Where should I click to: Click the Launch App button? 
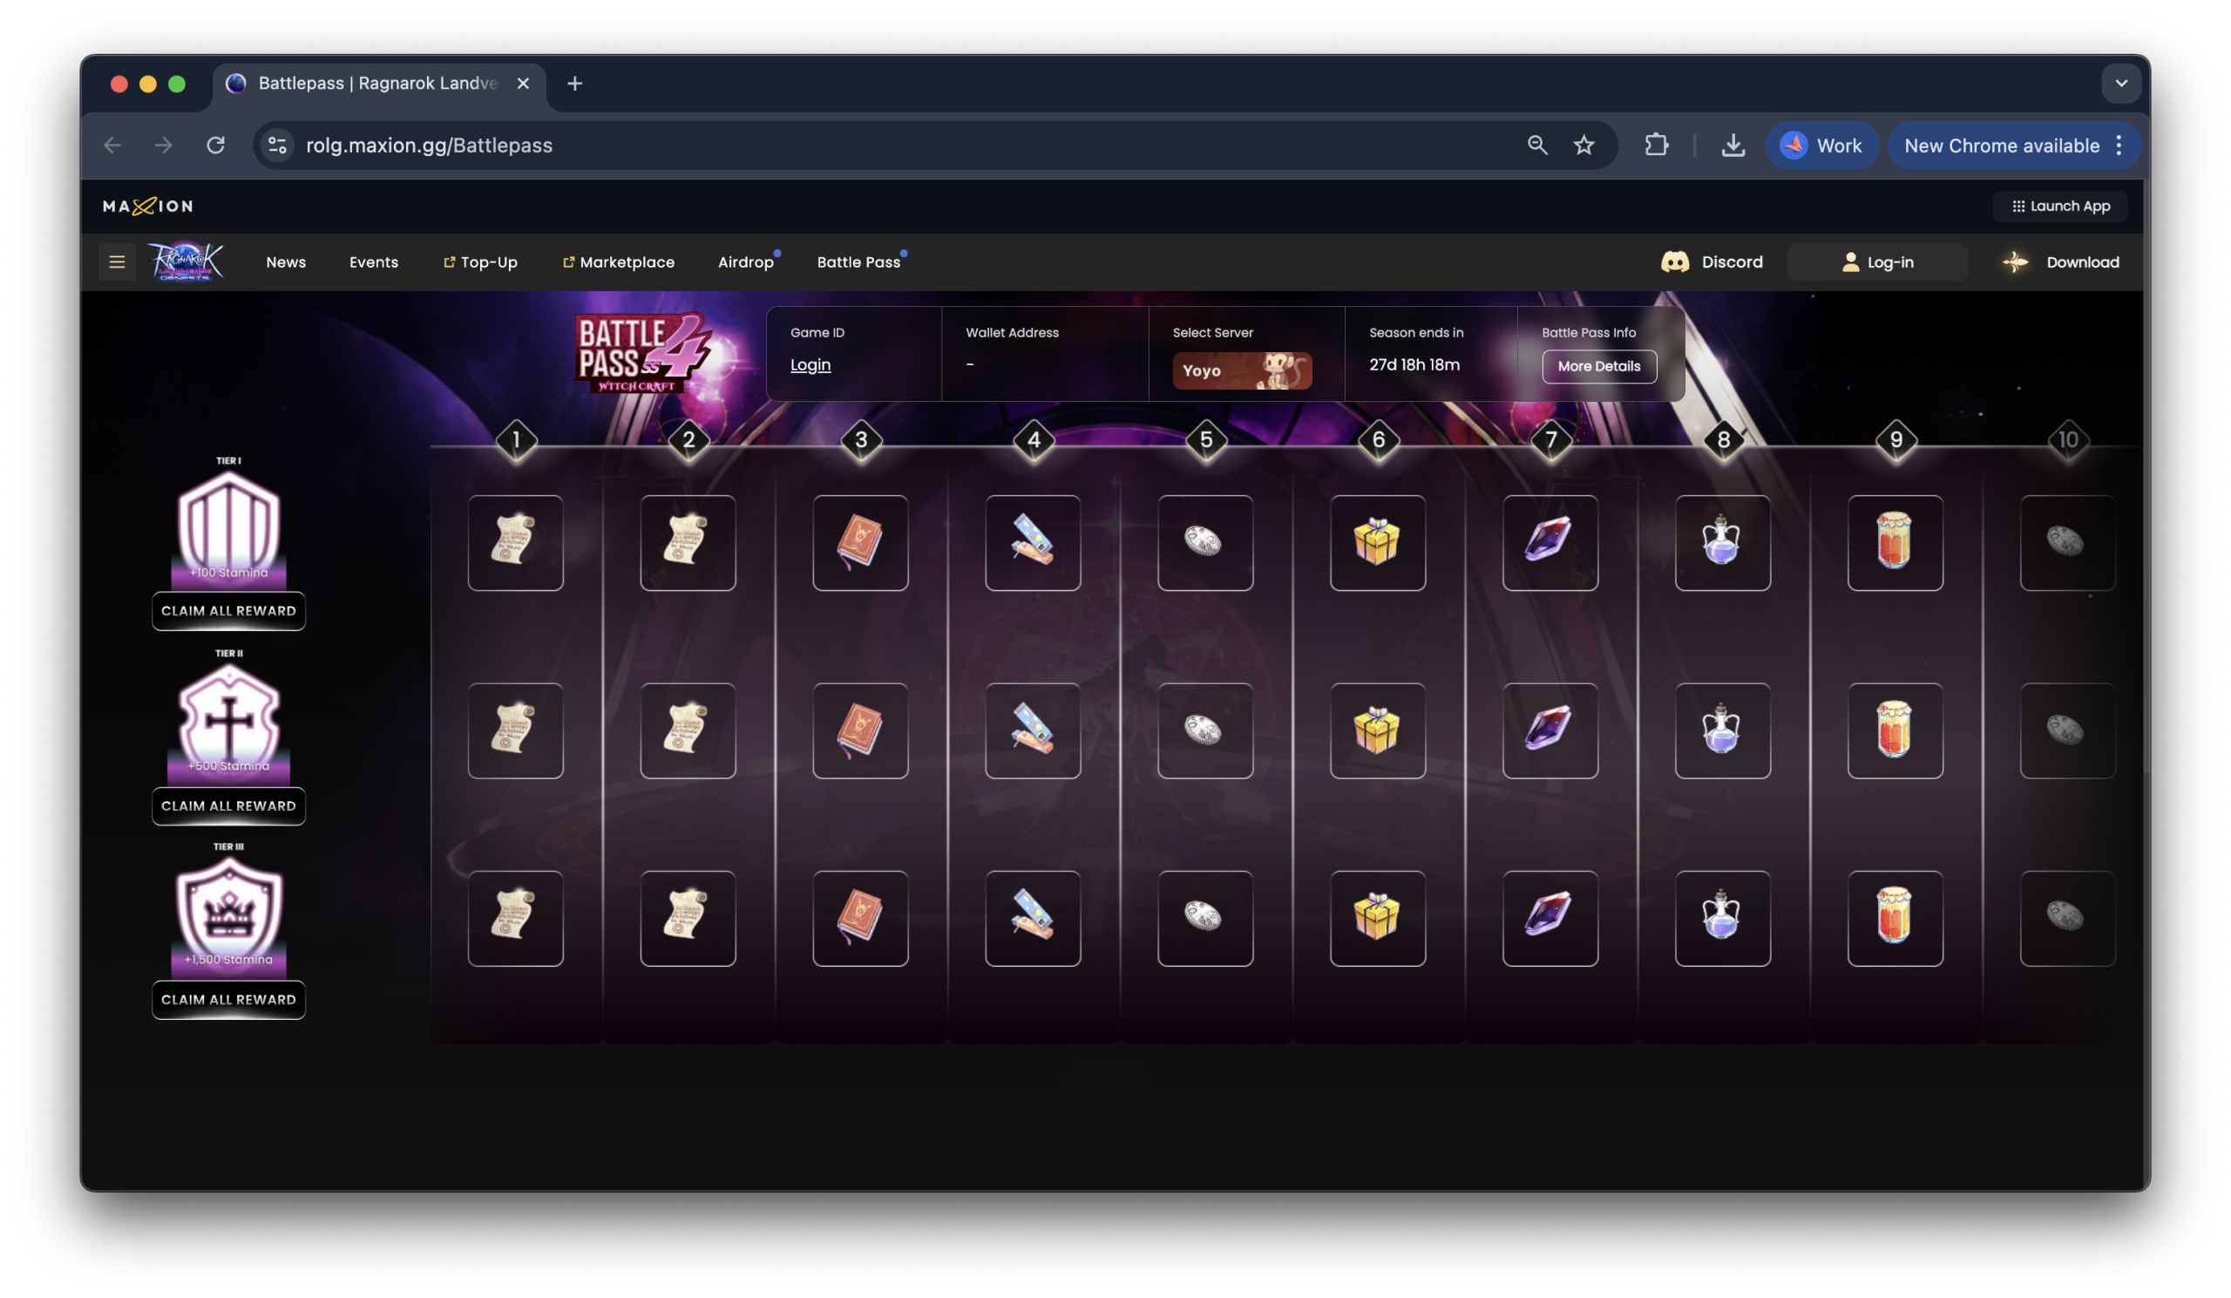pyautogui.click(x=2060, y=207)
